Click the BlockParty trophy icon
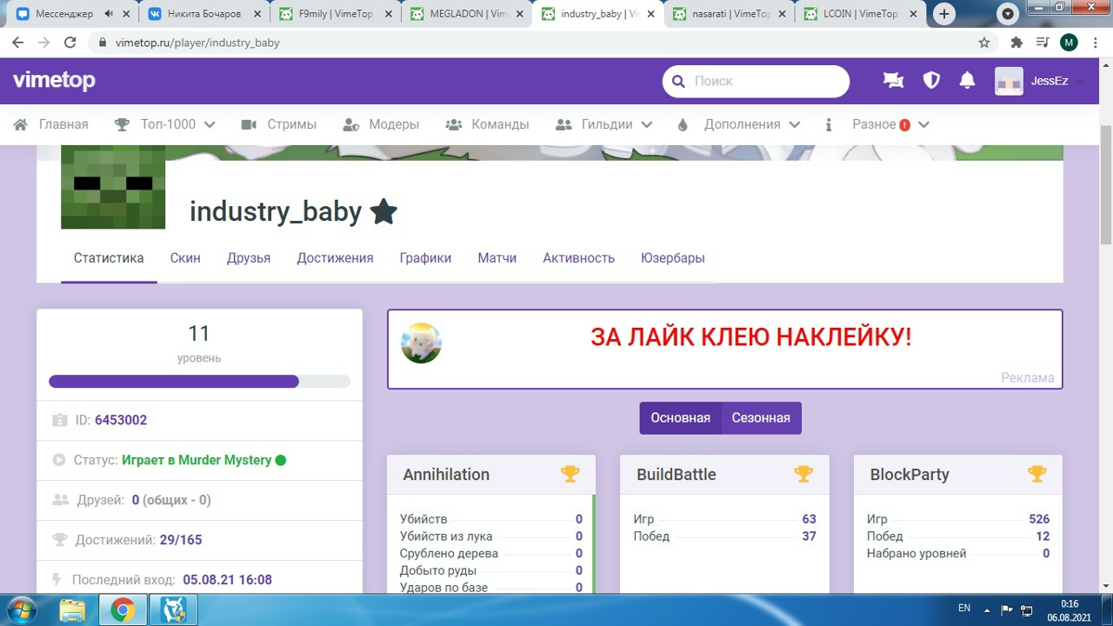 [x=1036, y=474]
